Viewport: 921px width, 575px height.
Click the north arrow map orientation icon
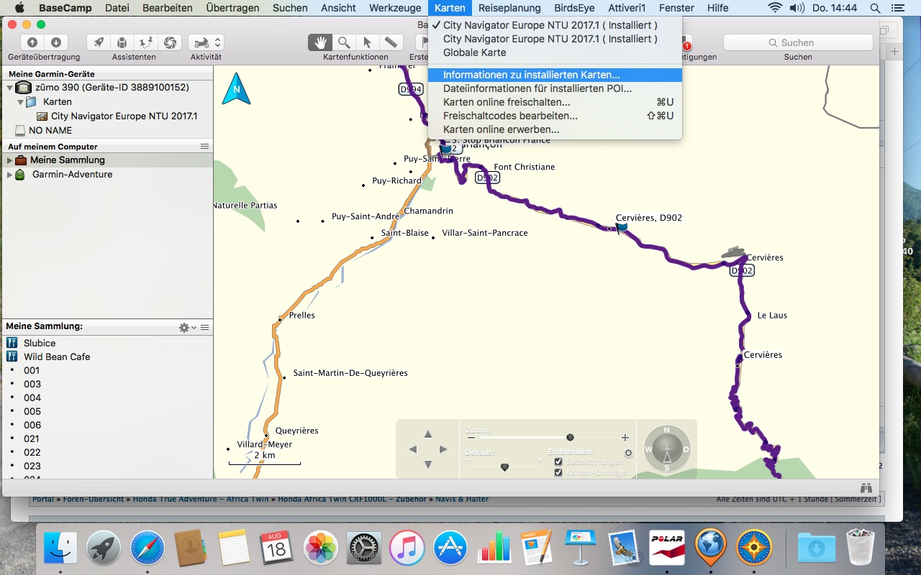[x=236, y=90]
